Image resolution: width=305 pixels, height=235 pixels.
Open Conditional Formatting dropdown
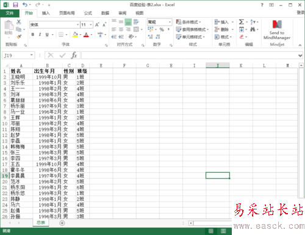point(188,22)
